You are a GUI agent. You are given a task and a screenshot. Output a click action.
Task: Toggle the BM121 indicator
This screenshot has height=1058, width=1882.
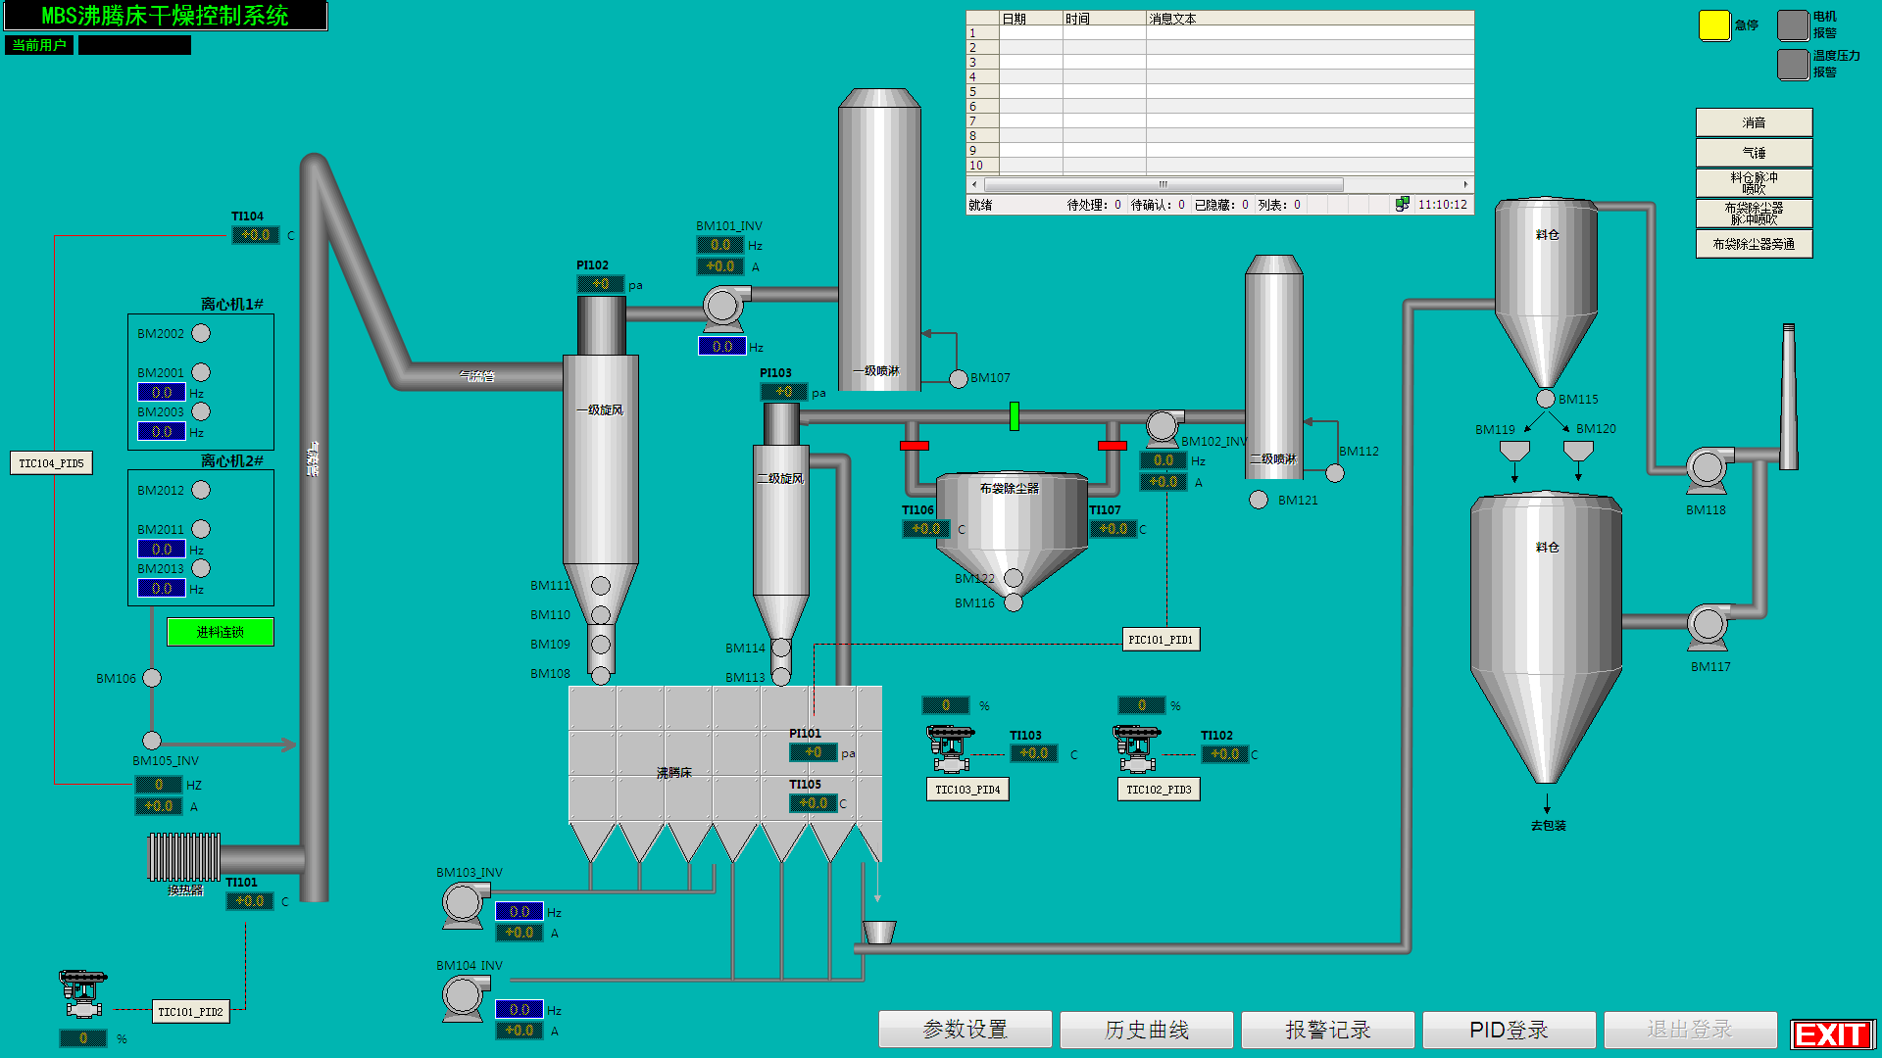click(1259, 500)
